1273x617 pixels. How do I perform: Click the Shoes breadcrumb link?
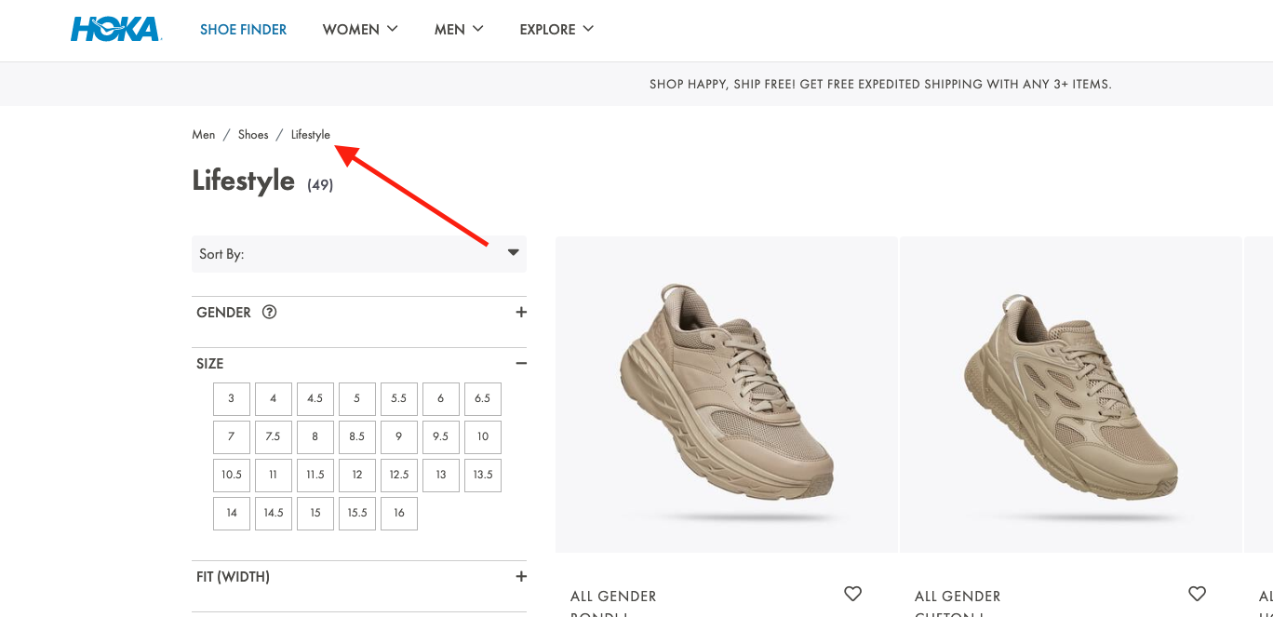(x=253, y=135)
